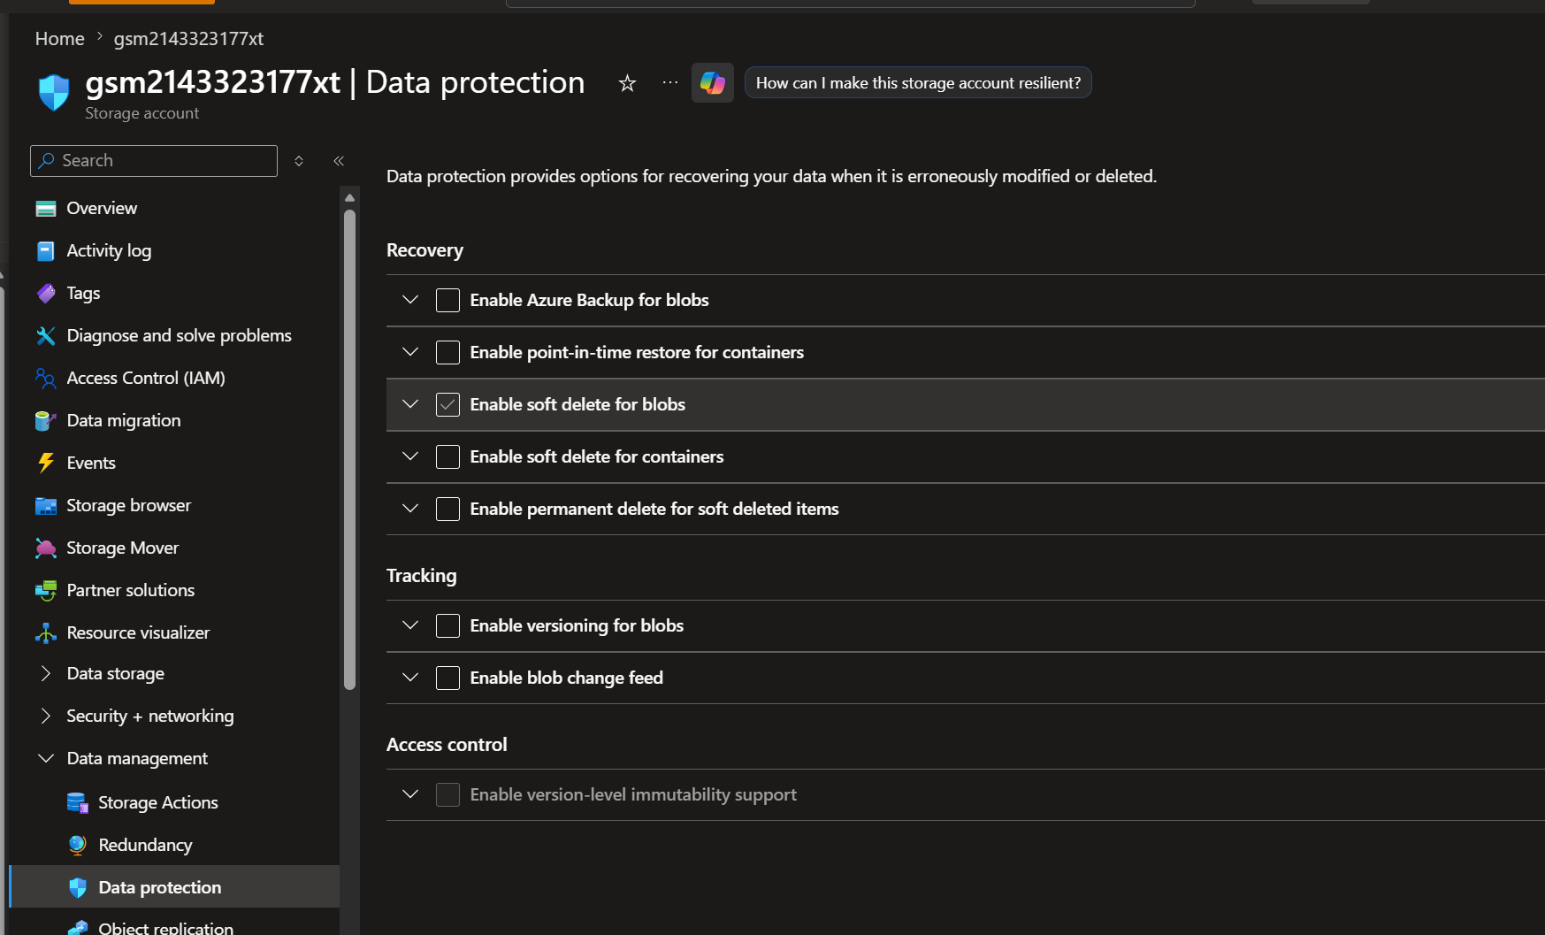Screen dimensions: 1545x935
Task: Click the expand/collapse all sort icon
Action: pos(299,161)
